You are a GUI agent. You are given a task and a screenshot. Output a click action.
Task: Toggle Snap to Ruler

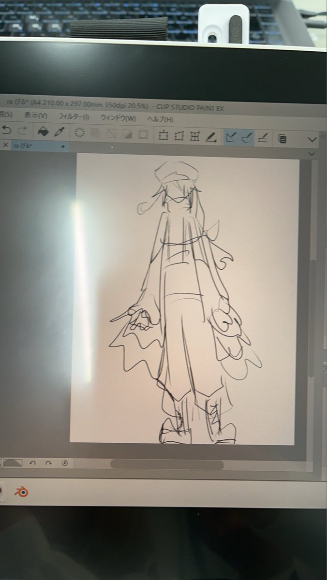231,138
